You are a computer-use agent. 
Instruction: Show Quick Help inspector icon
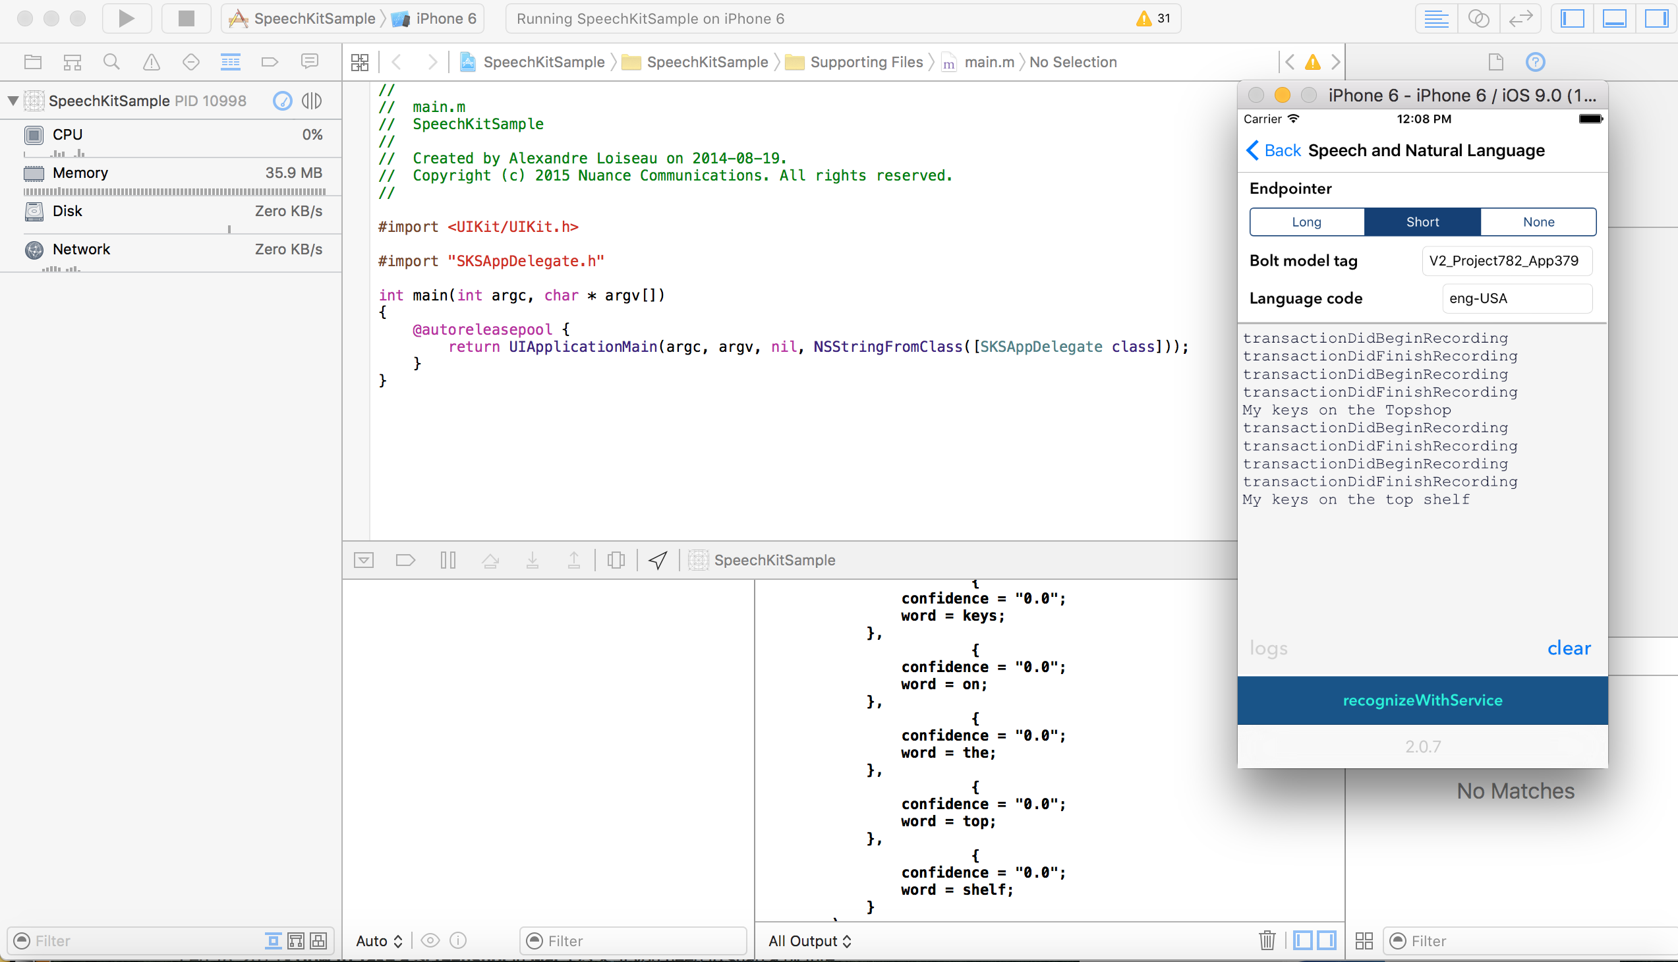(x=1534, y=62)
